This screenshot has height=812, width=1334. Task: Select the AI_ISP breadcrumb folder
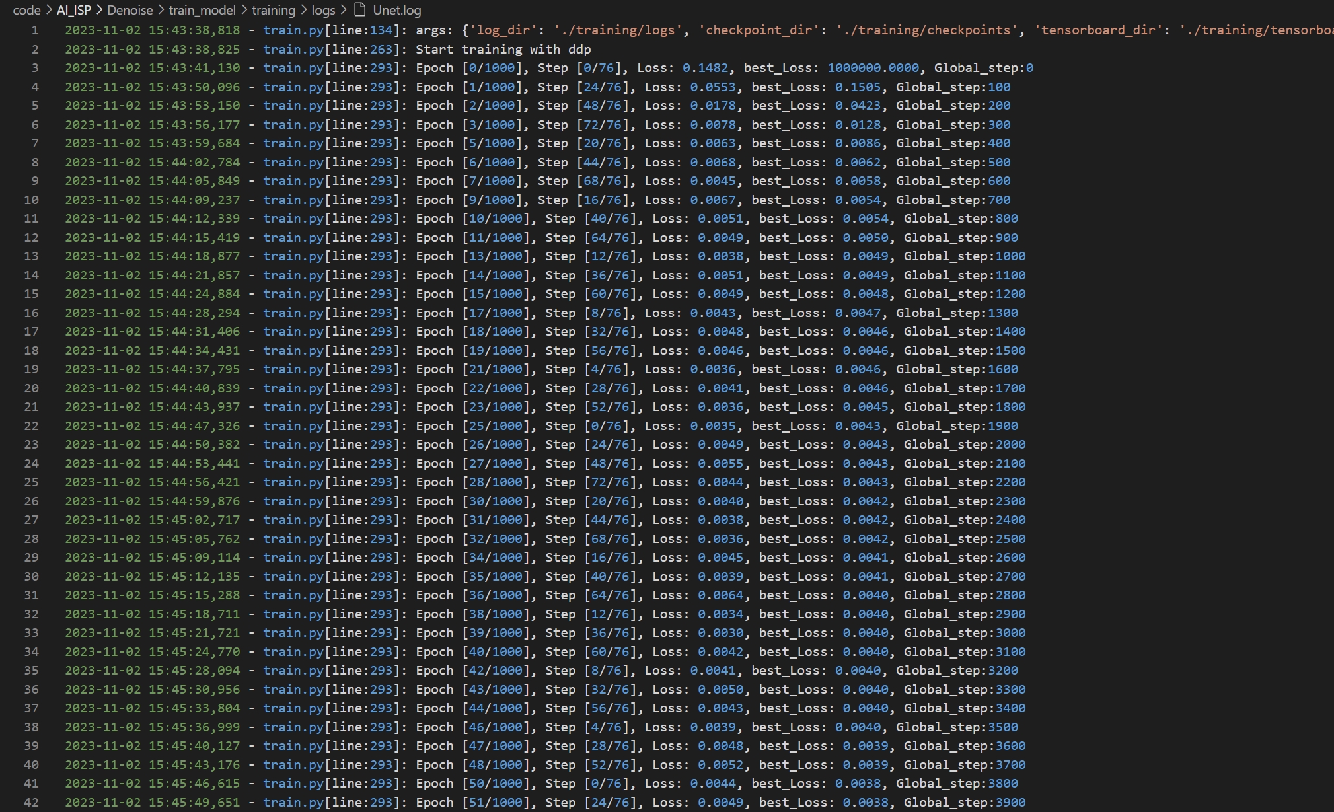click(73, 10)
